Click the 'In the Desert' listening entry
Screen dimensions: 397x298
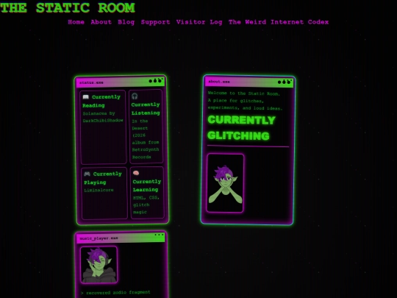click(146, 139)
